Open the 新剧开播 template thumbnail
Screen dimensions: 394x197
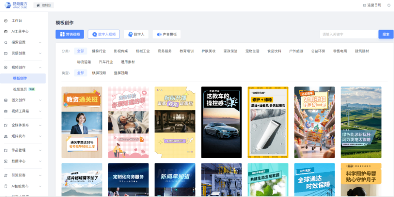(175, 122)
